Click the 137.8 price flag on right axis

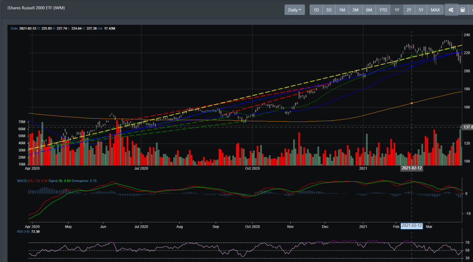tap(467, 127)
